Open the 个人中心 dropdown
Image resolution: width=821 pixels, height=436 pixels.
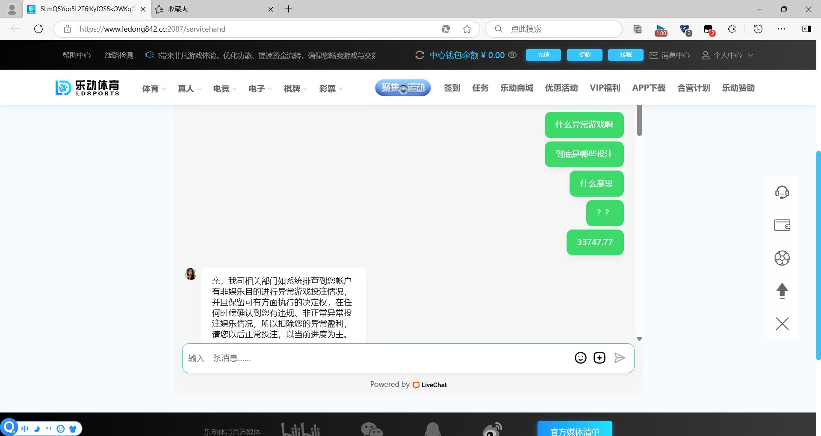(x=727, y=55)
